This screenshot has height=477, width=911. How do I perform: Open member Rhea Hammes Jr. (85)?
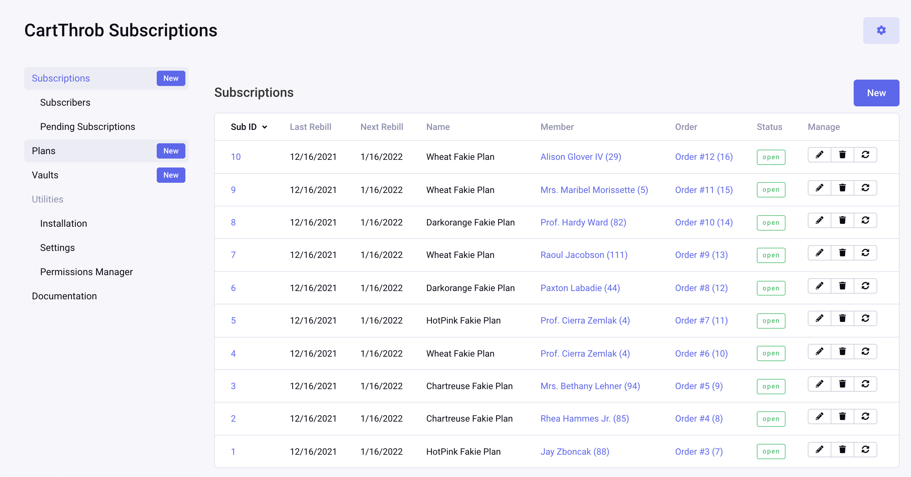point(584,419)
